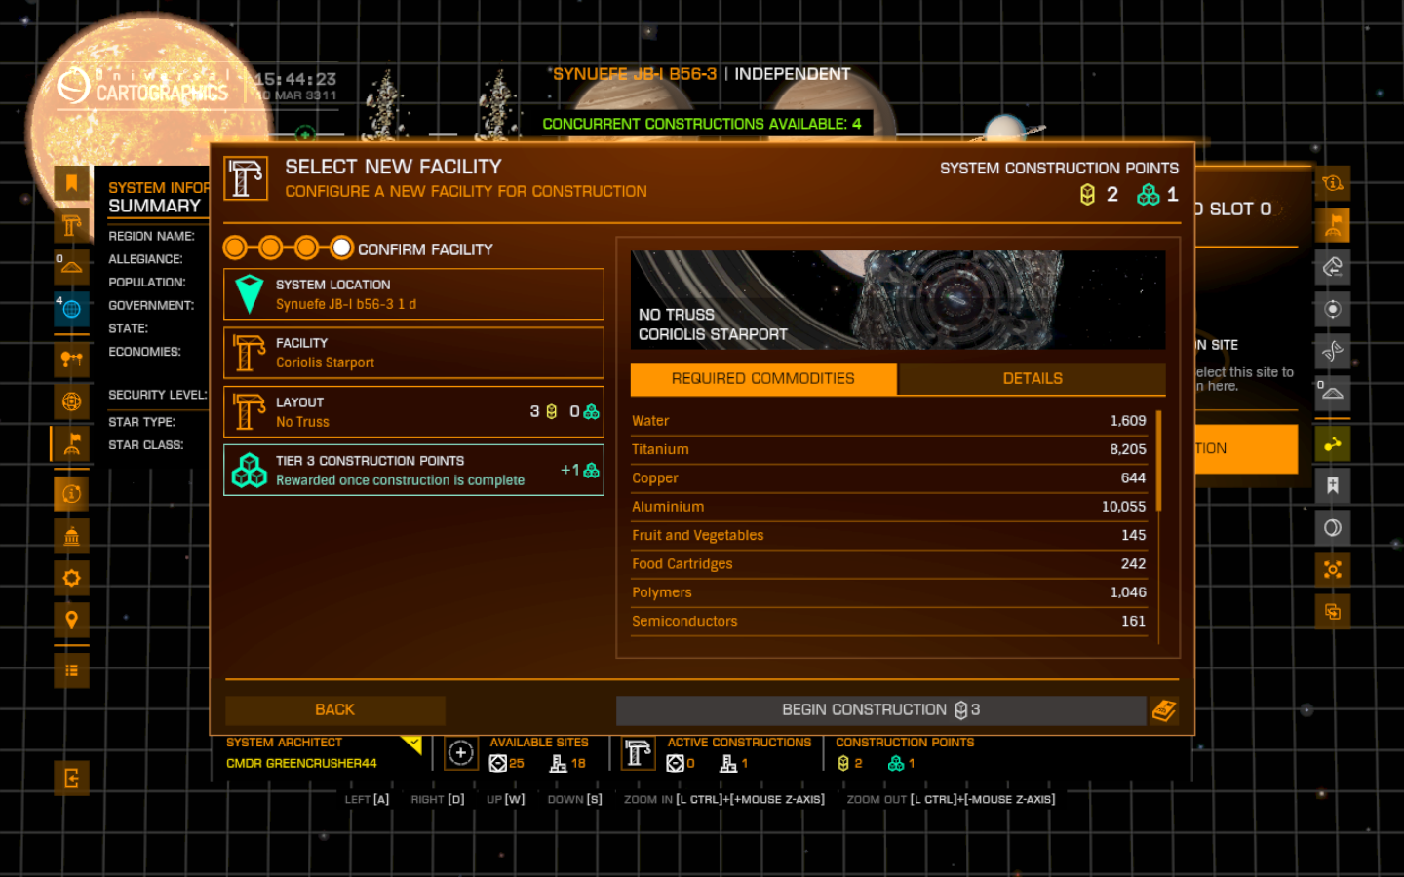Open the planet info icon in right sidebar
Image resolution: width=1404 pixels, height=877 pixels.
[x=1333, y=183]
